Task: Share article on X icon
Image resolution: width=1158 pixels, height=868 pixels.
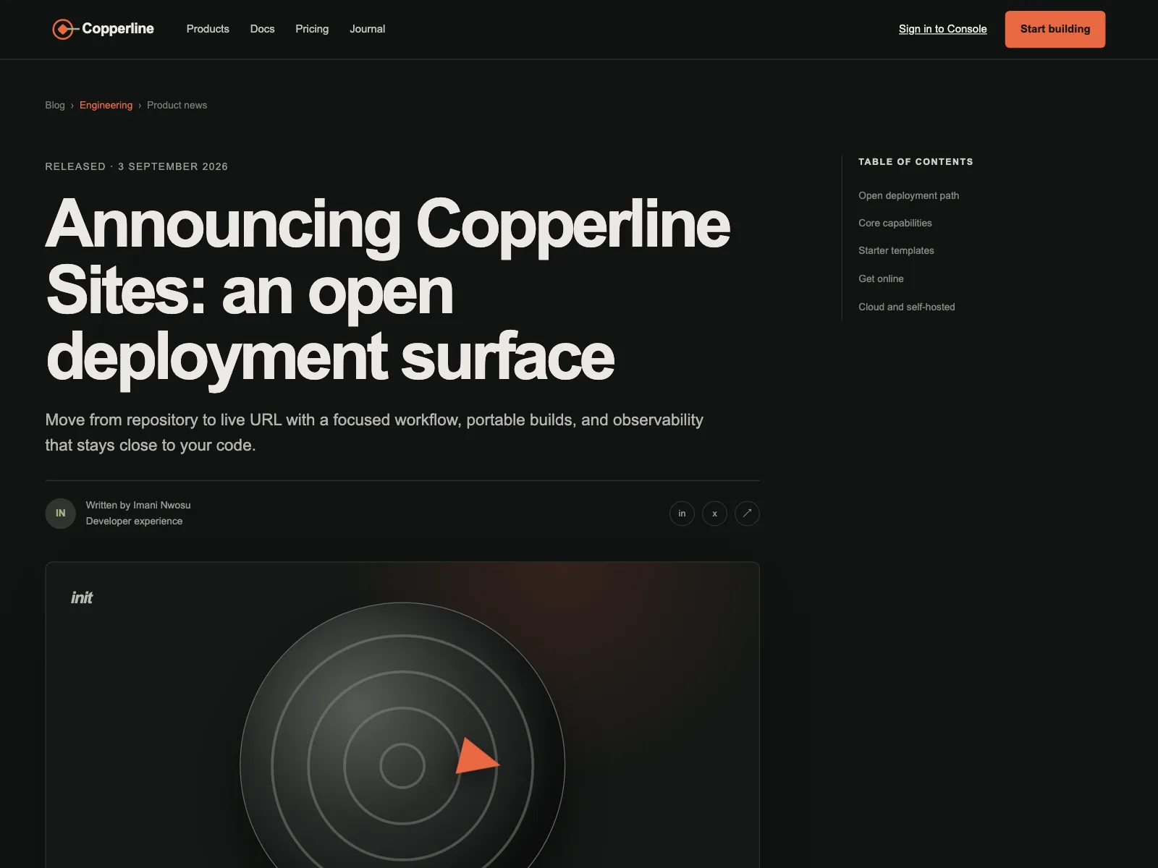Action: 714,514
